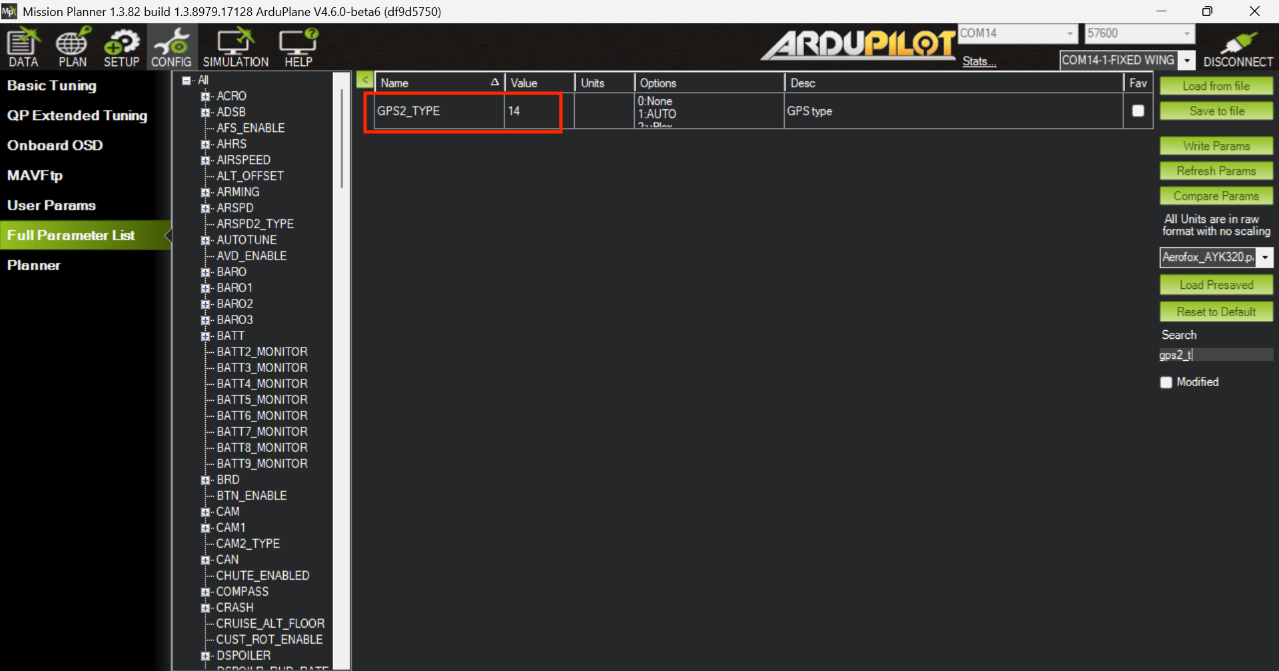This screenshot has height=671, width=1279.
Task: Open the MAVFtp page
Action: pos(35,175)
